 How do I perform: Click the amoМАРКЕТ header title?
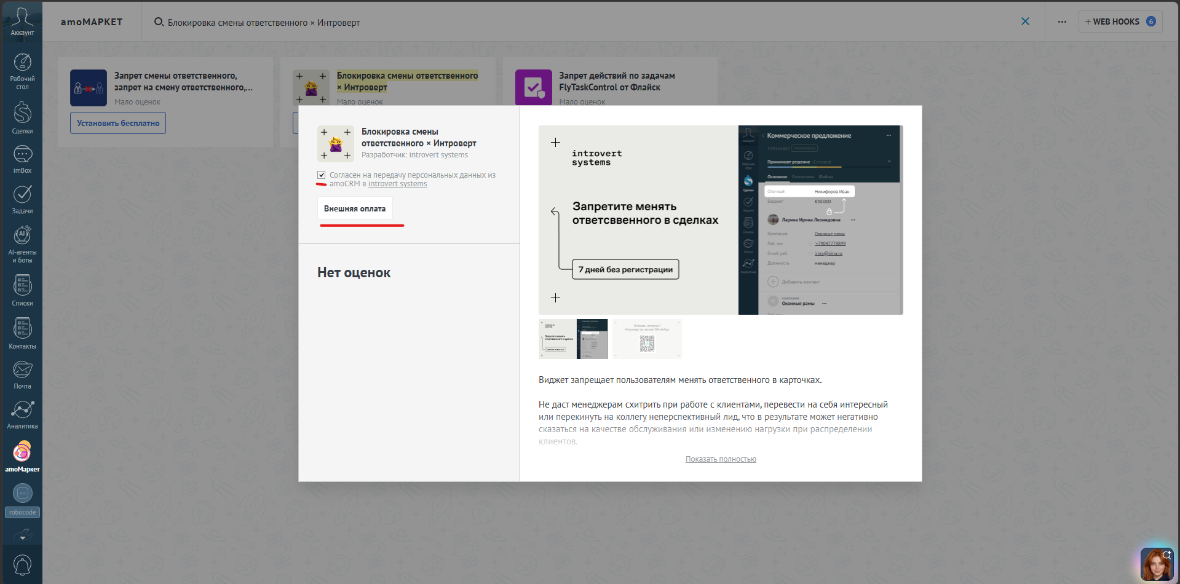pyautogui.click(x=92, y=22)
